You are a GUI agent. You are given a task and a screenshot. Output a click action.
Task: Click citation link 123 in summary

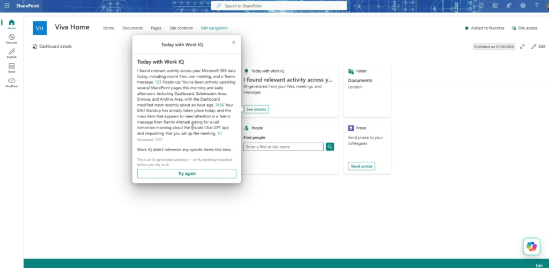tap(158, 82)
